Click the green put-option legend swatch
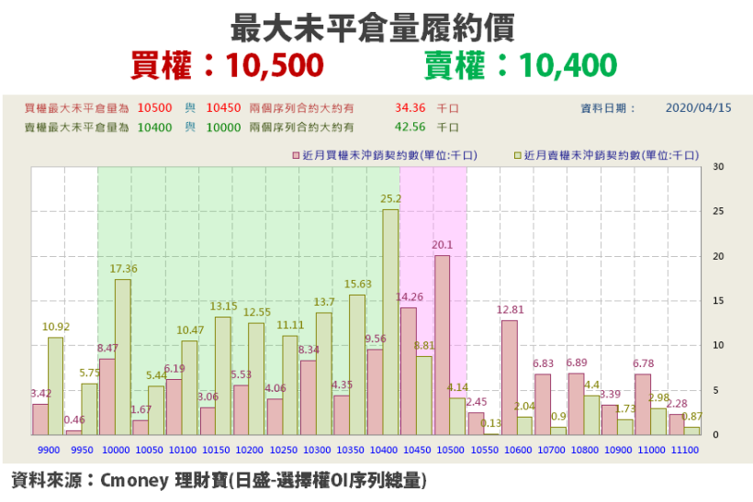The width and height of the screenshot is (753, 502). pos(518,155)
